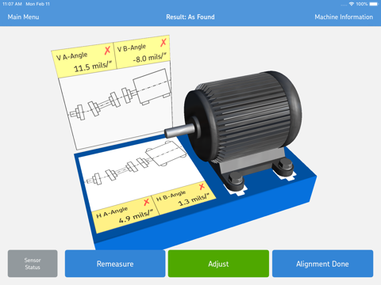Screen dimensions: 381x285
Task: Tap the battery status icon
Action: tap(374, 4)
